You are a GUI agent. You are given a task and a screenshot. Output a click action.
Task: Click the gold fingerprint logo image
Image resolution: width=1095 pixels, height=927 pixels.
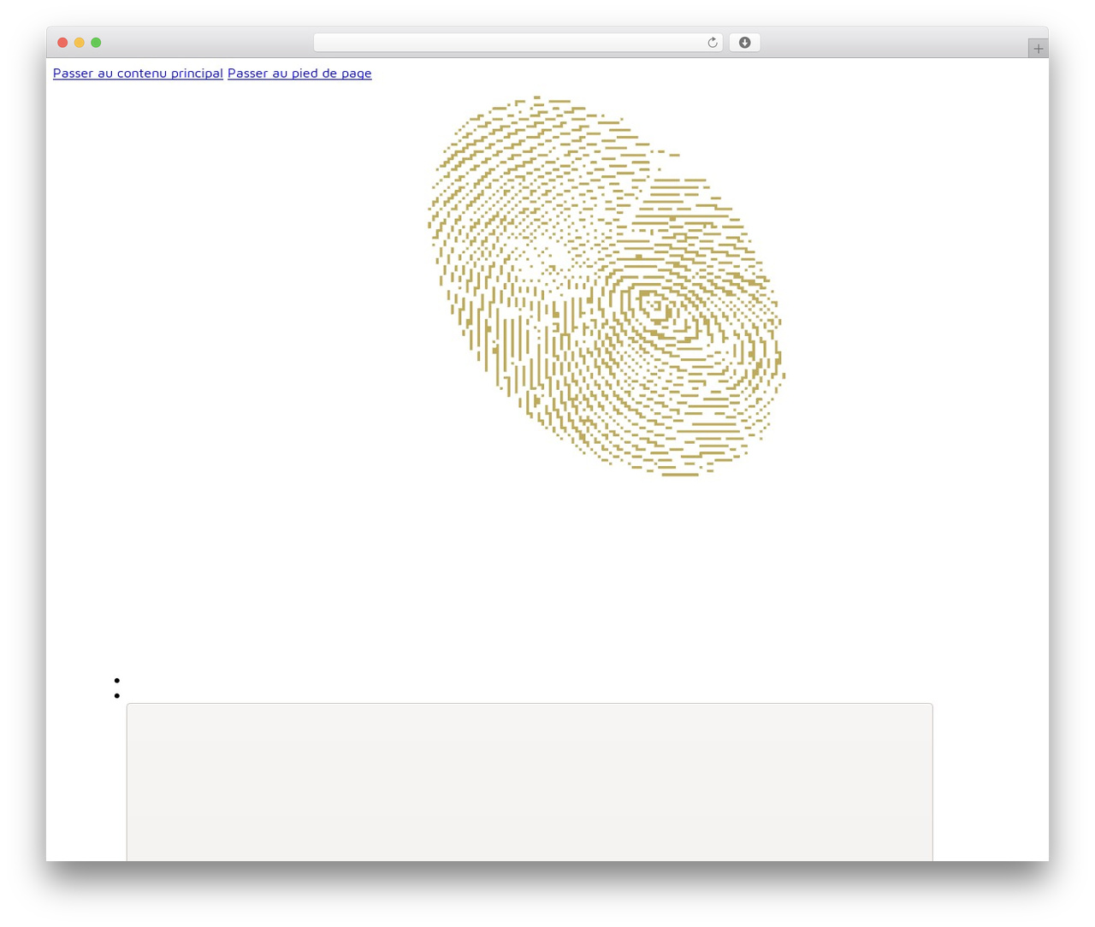point(606,286)
